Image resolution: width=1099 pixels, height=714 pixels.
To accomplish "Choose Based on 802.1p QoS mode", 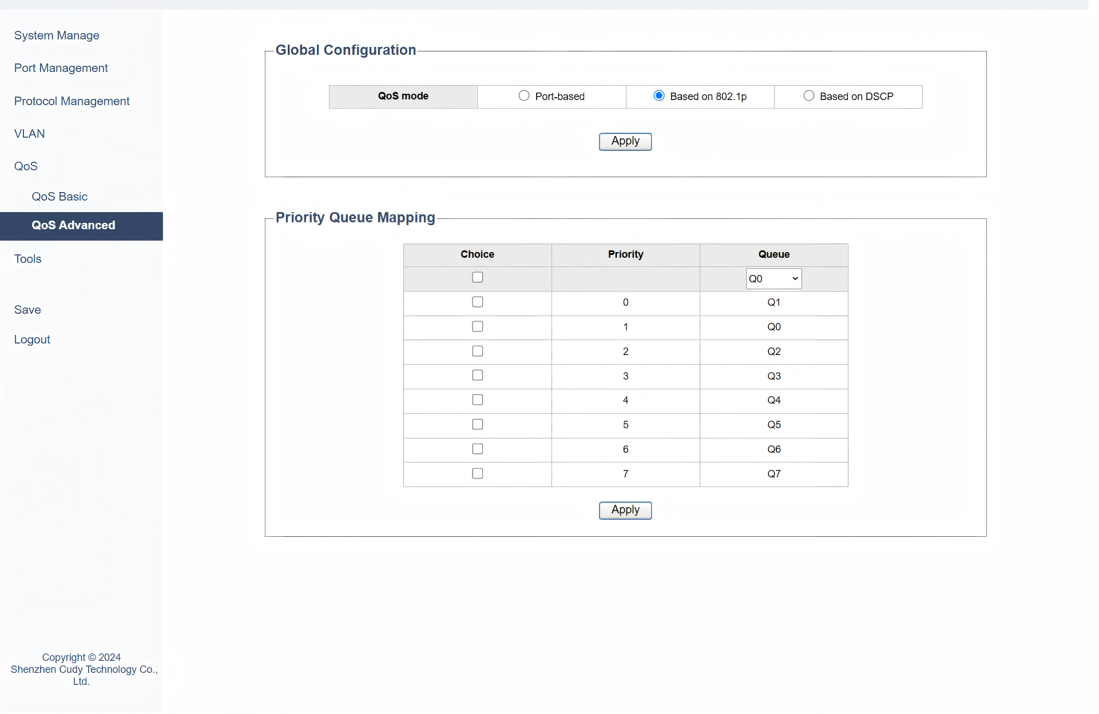I will point(659,96).
